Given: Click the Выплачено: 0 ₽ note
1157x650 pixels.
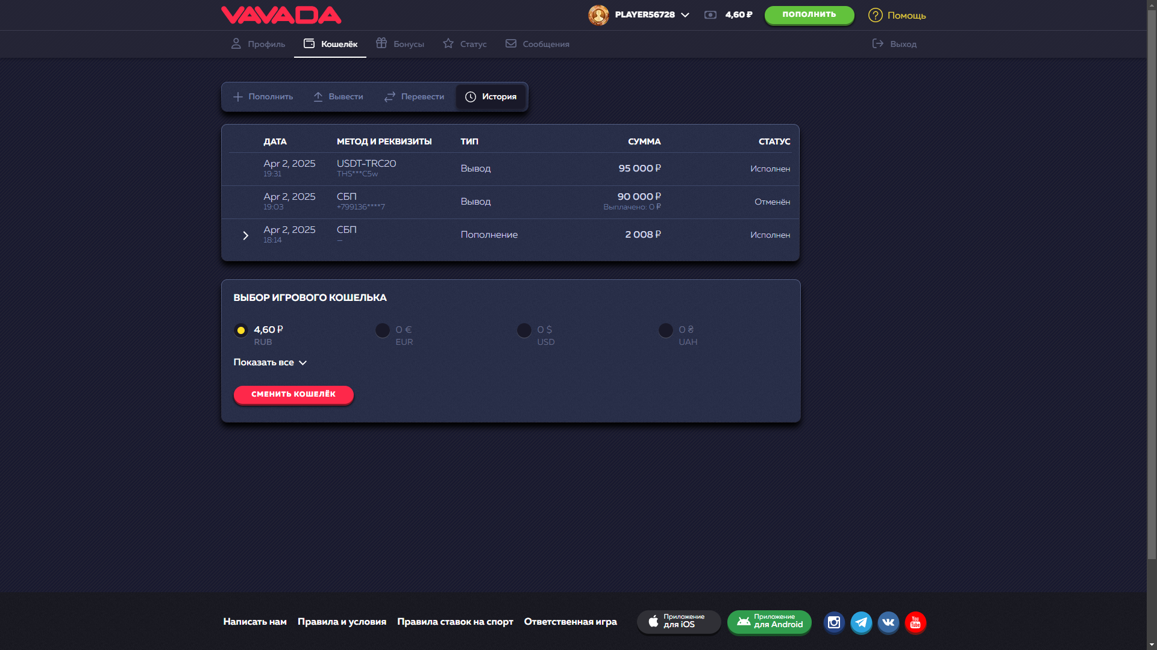Looking at the screenshot, I should (632, 207).
